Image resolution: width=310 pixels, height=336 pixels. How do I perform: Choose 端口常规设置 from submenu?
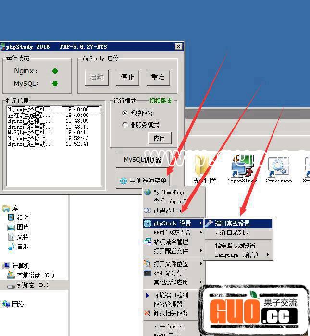pyautogui.click(x=238, y=223)
